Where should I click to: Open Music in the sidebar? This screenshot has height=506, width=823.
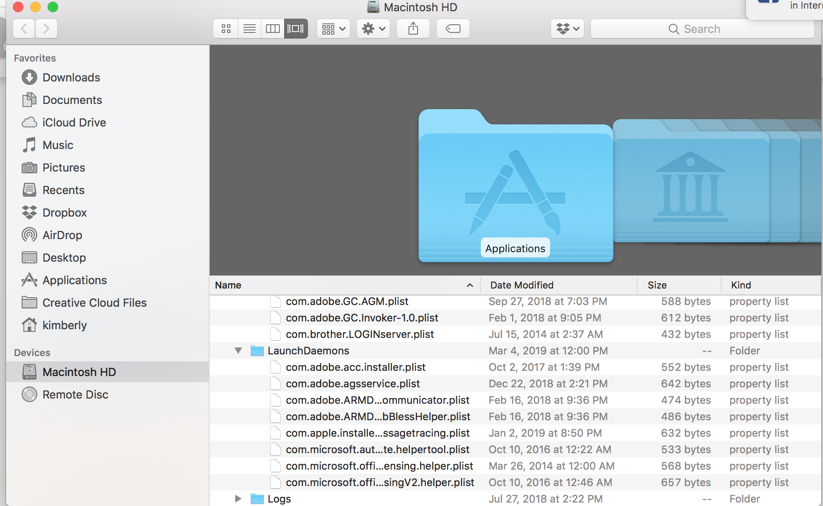click(x=107, y=145)
